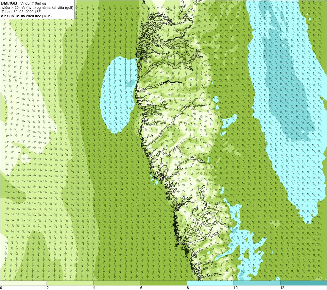
Task: Click the 6–8 m/s legend color swatch
Action: pos(163,283)
